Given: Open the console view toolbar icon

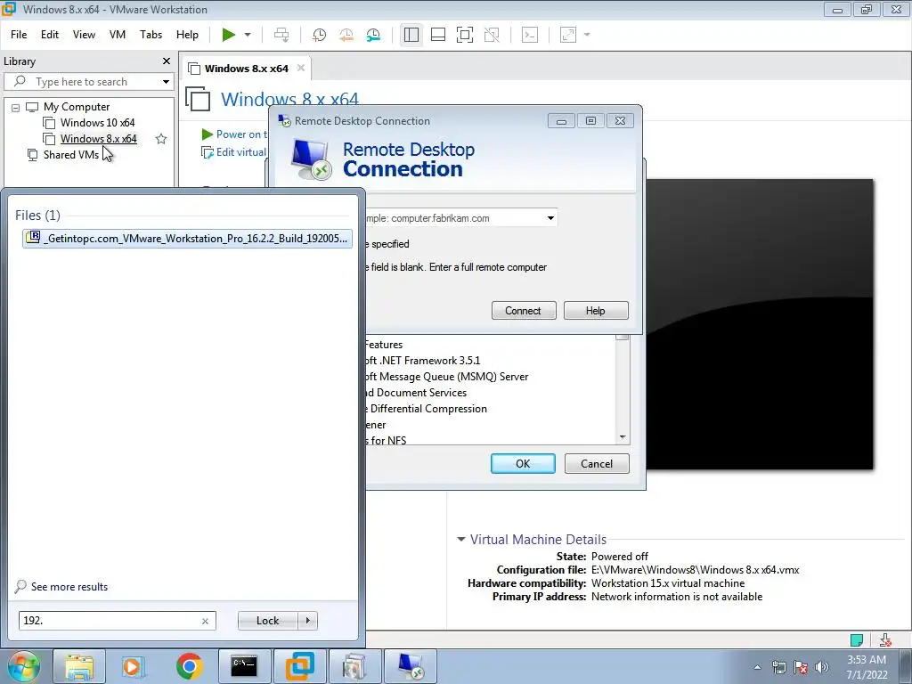Looking at the screenshot, I should (x=530, y=35).
